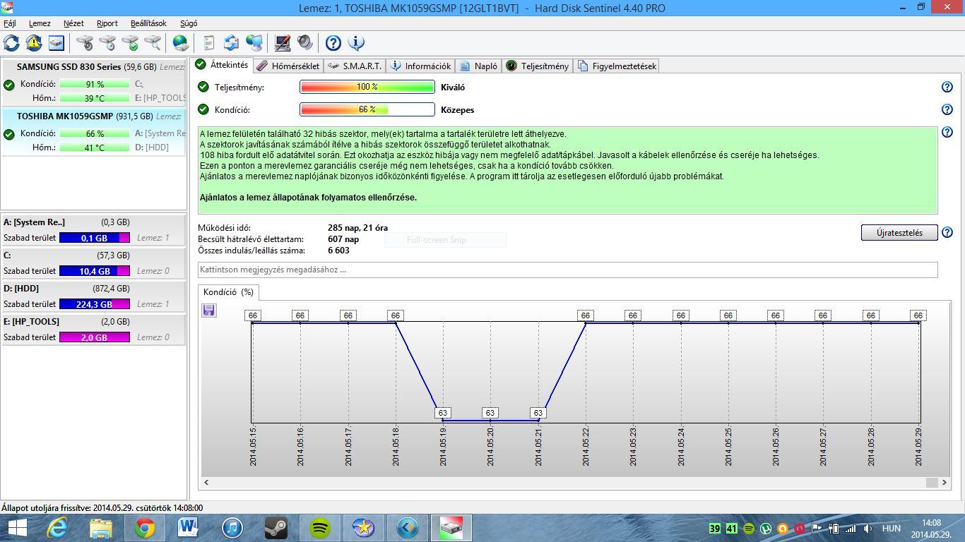Select the TOSHIBA MK1059GSMP disk
Screen dimensions: 965x542
(x=93, y=132)
